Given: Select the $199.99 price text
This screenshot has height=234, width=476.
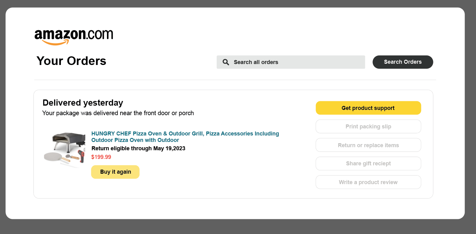Looking at the screenshot, I should [101, 157].
